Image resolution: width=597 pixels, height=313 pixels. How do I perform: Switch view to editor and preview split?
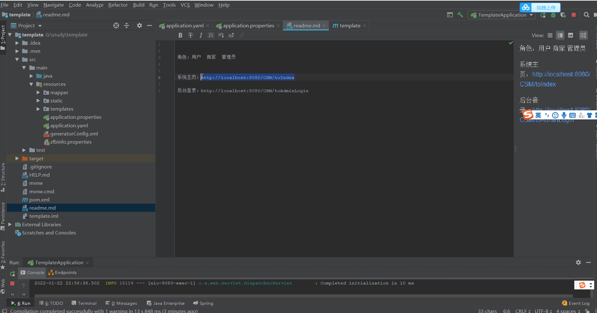click(560, 35)
